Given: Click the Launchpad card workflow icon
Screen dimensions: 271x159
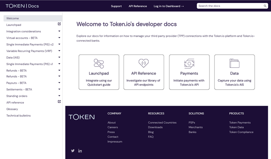Looking at the screenshot, I should click(99, 63).
